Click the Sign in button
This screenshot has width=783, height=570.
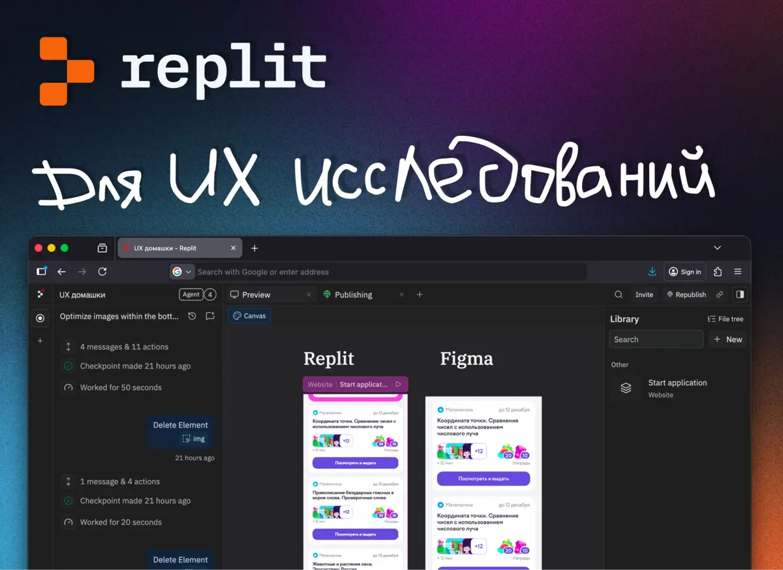point(685,272)
